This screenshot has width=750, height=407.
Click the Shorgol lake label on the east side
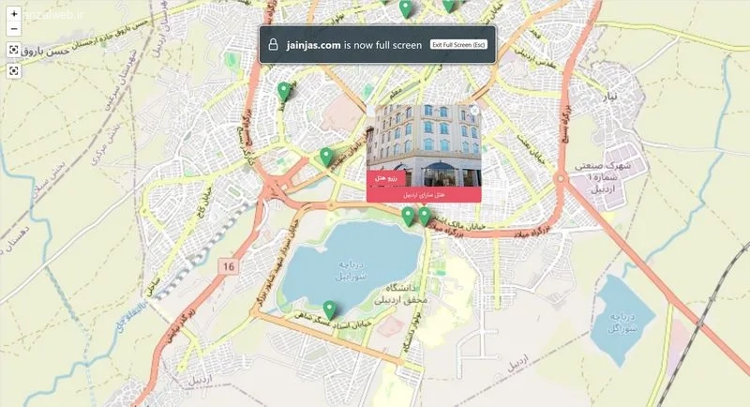(622, 323)
